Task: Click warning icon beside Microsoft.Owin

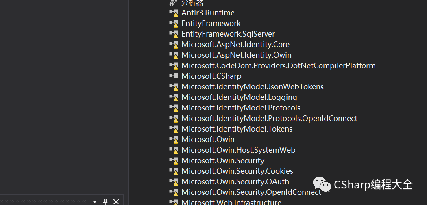Action: pos(174,140)
